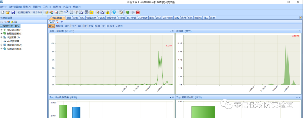Viewport: 303px width, 118px height.
Task: Click the gear network settings toolbar icon
Action: click(46, 12)
